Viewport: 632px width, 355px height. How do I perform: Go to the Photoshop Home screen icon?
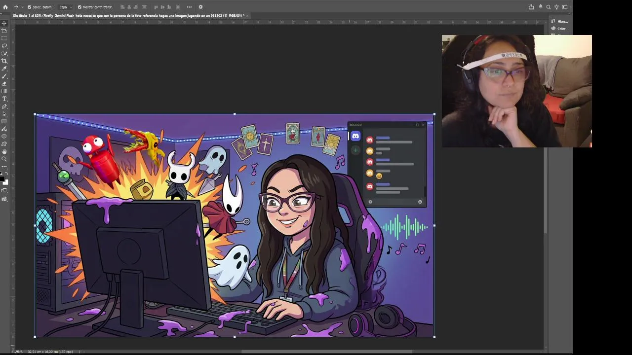(x=5, y=7)
